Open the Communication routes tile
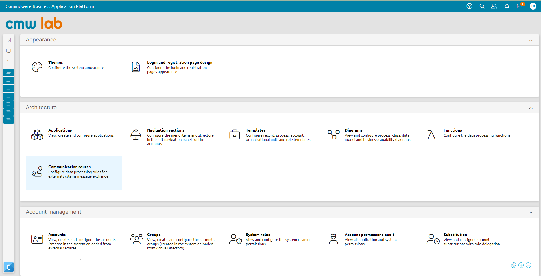The image size is (541, 276). click(x=74, y=172)
